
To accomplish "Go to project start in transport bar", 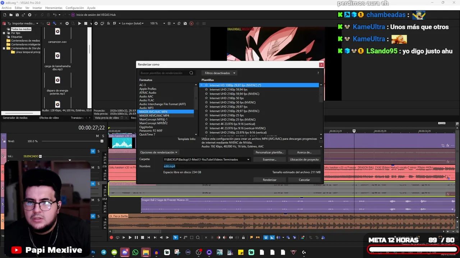I will pyautogui.click(x=148, y=238).
